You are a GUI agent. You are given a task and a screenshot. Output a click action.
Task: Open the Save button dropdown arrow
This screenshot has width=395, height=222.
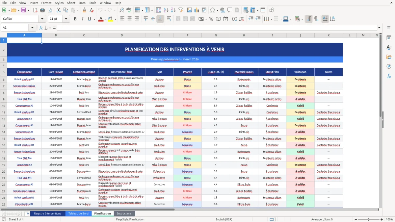28,10
